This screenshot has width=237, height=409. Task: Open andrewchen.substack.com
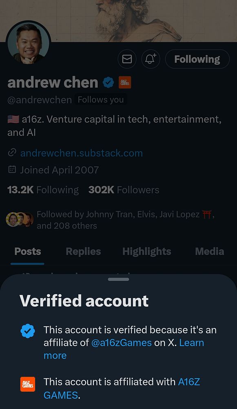pyautogui.click(x=81, y=152)
